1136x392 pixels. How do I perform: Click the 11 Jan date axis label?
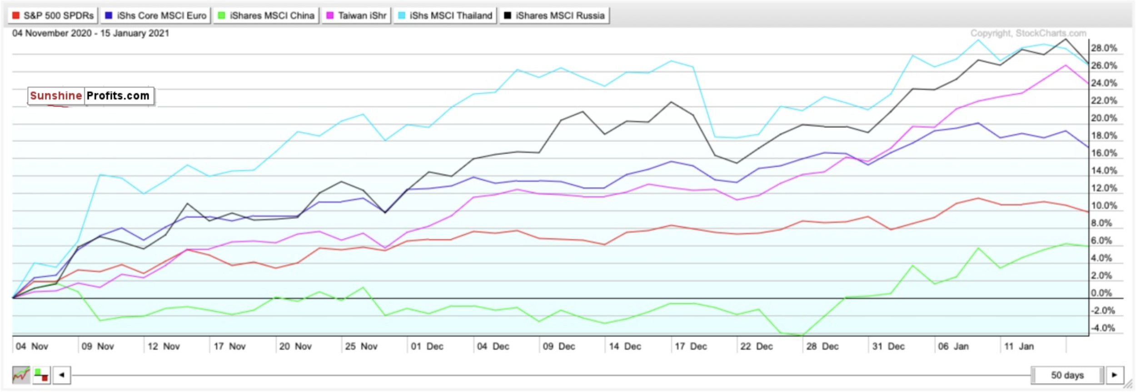tap(1019, 347)
